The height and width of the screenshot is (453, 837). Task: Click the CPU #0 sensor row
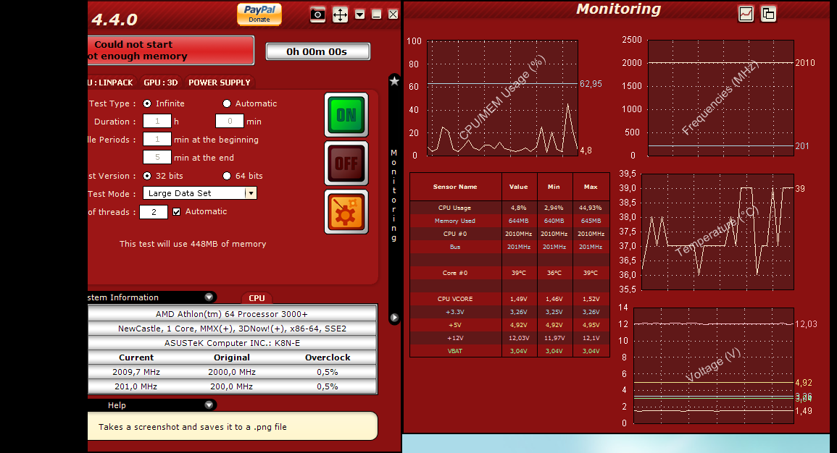click(x=509, y=234)
